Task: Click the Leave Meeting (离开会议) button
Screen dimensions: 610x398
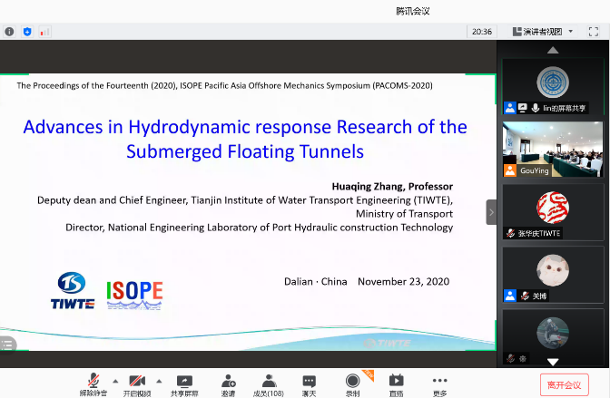Action: (x=564, y=384)
